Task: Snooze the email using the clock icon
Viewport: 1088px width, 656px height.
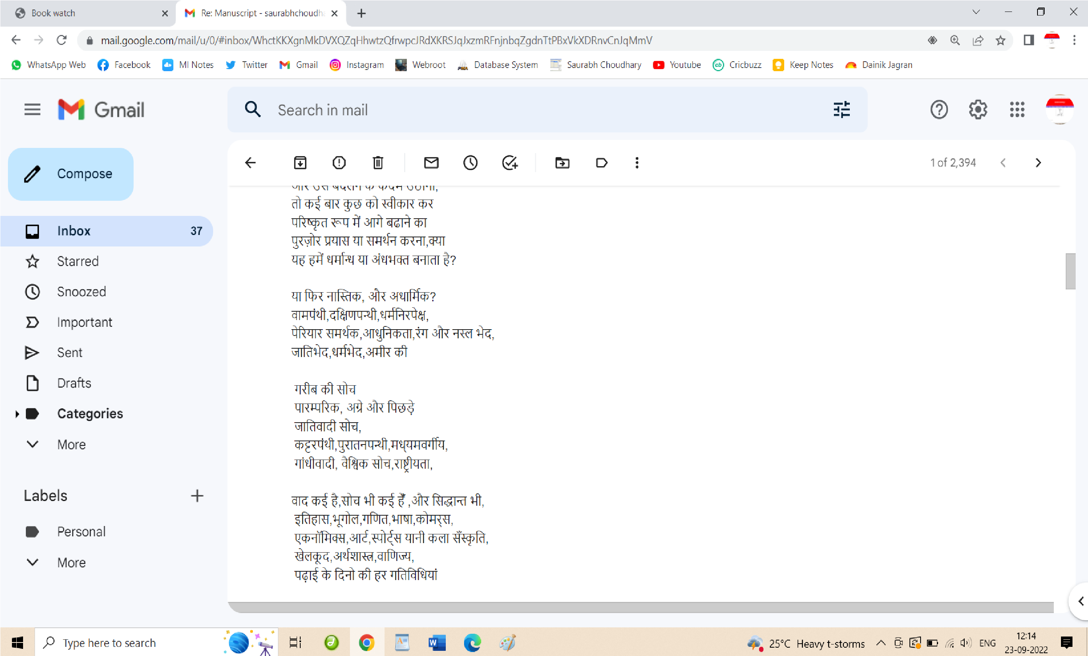Action: click(x=470, y=163)
